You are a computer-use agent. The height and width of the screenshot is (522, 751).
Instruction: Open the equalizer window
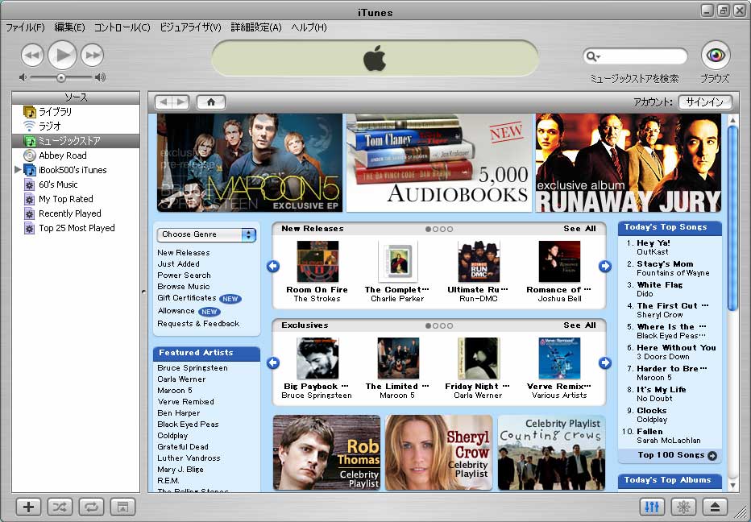(x=652, y=507)
